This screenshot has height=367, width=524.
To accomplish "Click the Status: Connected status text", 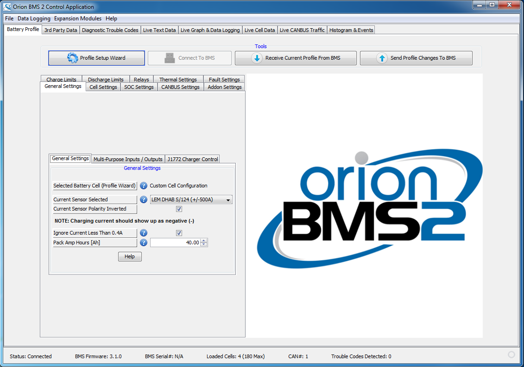I will [x=31, y=356].
